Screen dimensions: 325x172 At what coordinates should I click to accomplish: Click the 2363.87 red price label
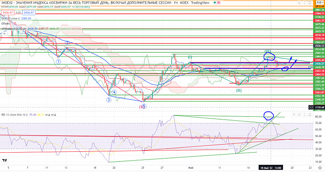tap(320, 93)
